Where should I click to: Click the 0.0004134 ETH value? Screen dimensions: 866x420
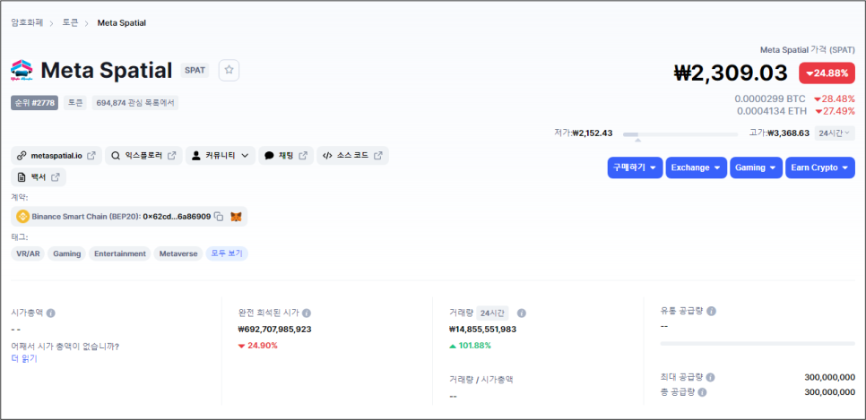(x=772, y=111)
